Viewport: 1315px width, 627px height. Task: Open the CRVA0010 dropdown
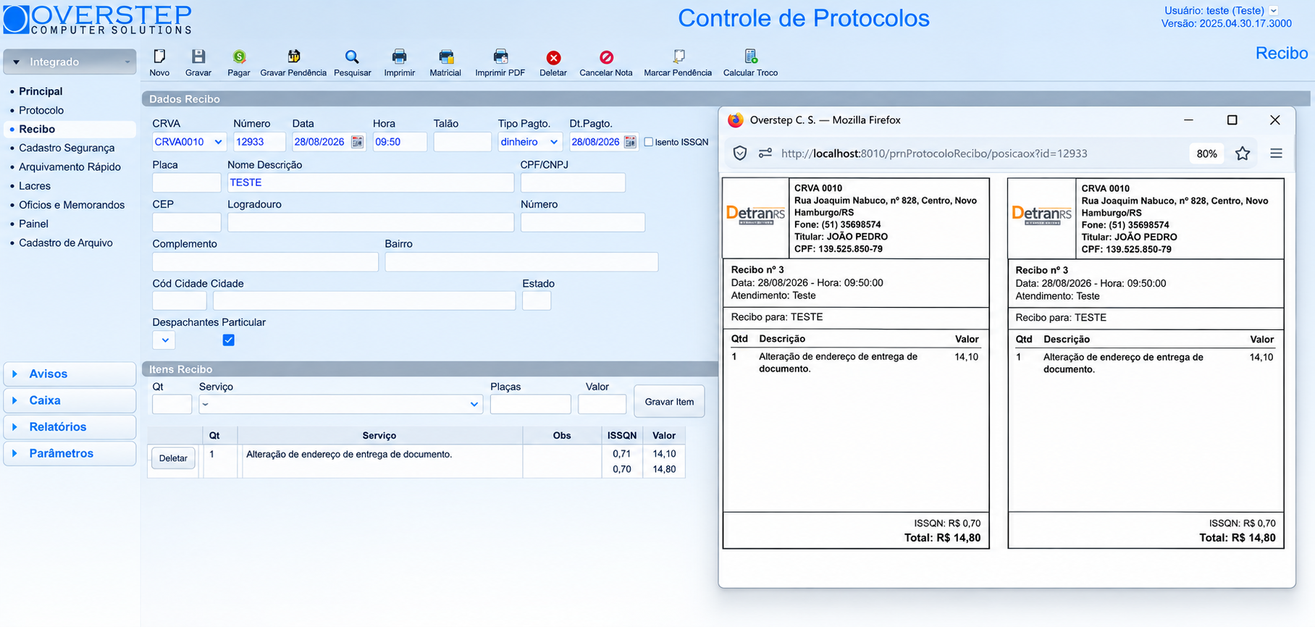[189, 142]
